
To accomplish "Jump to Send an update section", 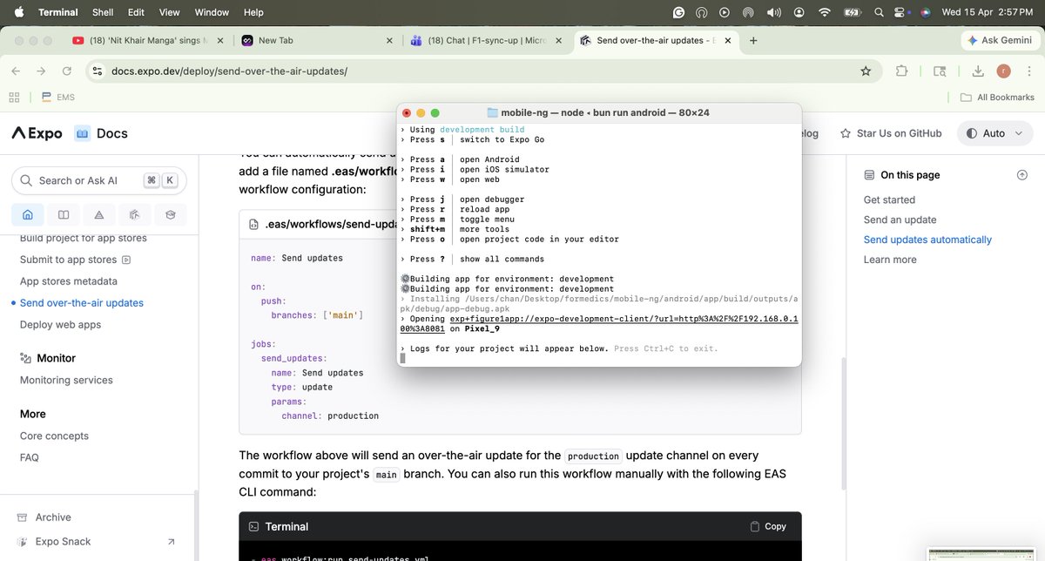I will [900, 220].
